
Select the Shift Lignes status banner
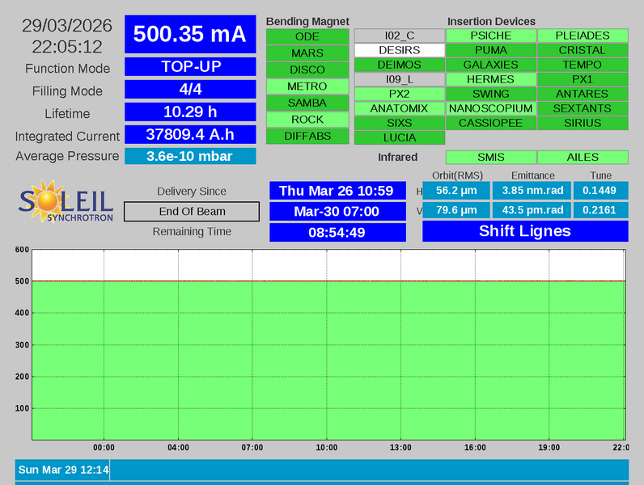(525, 231)
